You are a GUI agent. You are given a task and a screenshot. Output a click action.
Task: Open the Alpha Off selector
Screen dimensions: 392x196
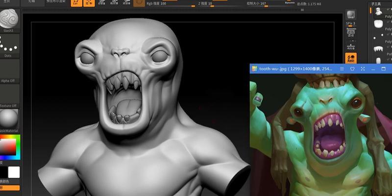coord(9,71)
